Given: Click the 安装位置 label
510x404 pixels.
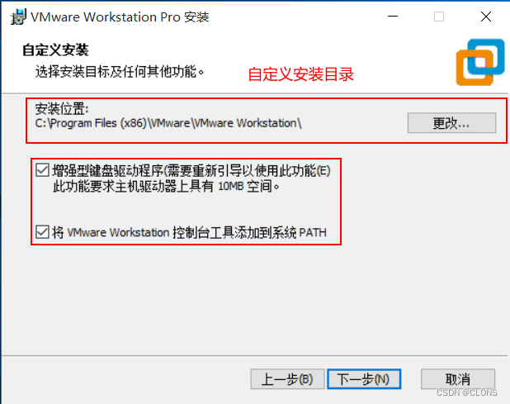Looking at the screenshot, I should pos(61,109).
